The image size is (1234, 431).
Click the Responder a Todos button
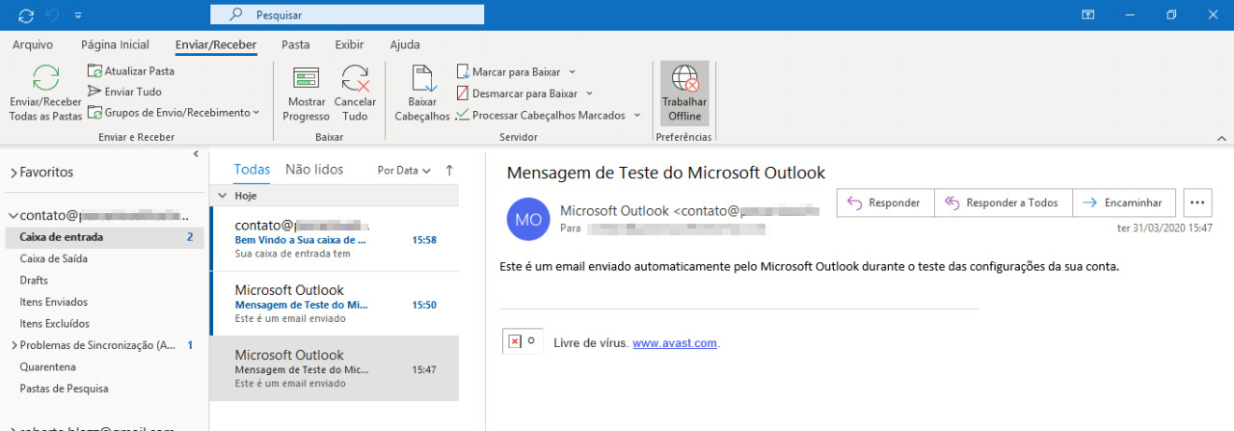coord(1003,202)
